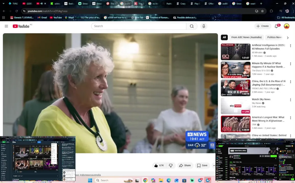Open File Explorer from the taskbar
Viewport: 295px width, 183px height.
(161, 180)
